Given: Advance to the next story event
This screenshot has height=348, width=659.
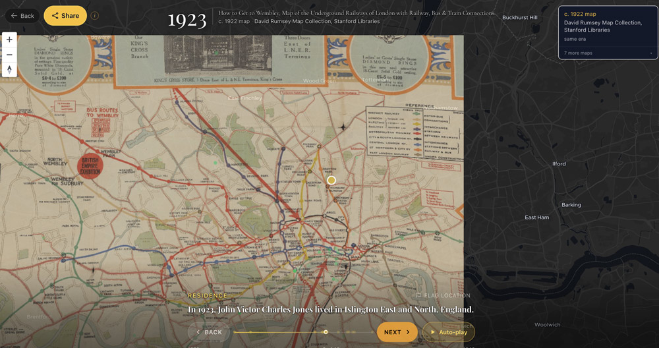Looking at the screenshot, I should [x=397, y=332].
